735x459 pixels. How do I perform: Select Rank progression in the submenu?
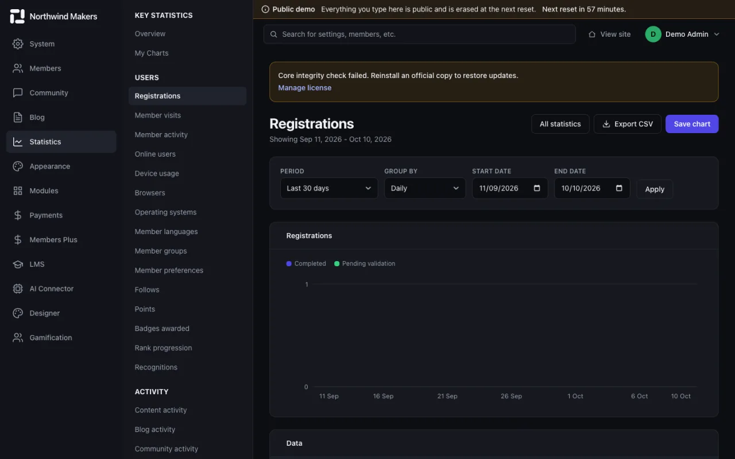point(164,348)
